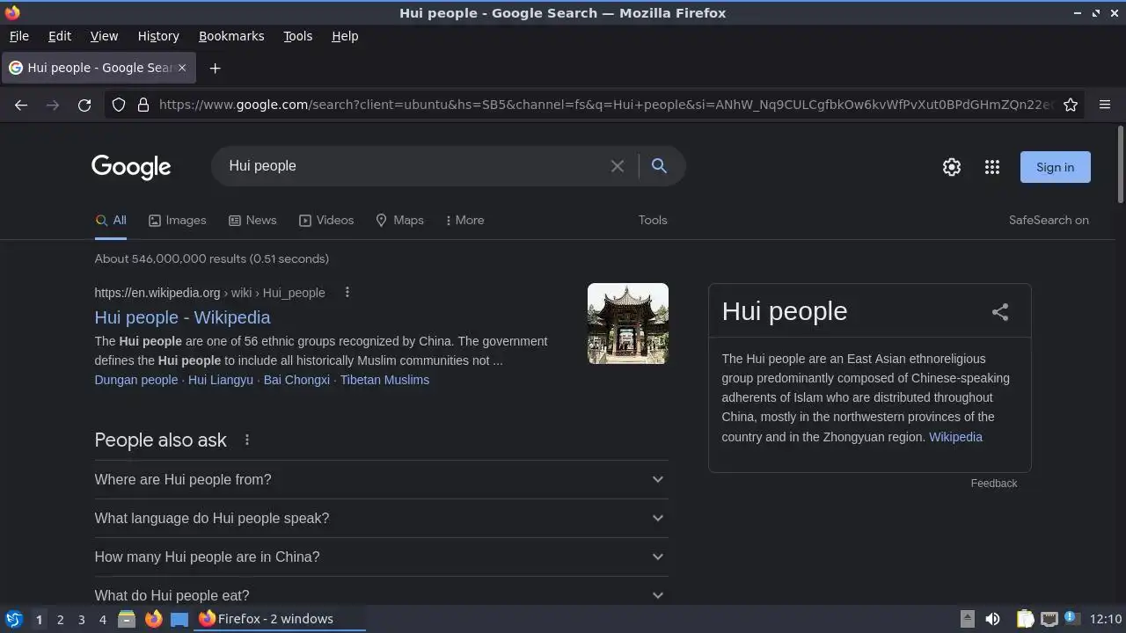Open Google quick settings gear
The width and height of the screenshot is (1126, 633).
(952, 167)
